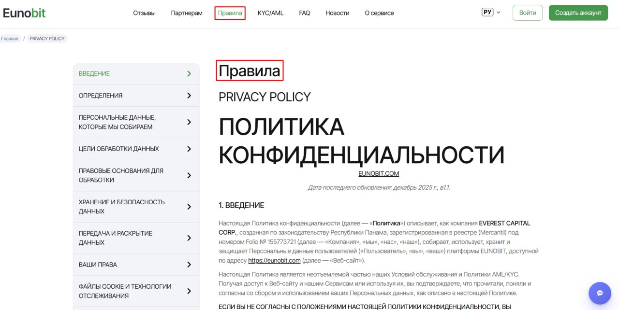
Task: Expand the ПРАВОВЫЕ ОСНОВАНИЯ chevron
Action: (189, 175)
